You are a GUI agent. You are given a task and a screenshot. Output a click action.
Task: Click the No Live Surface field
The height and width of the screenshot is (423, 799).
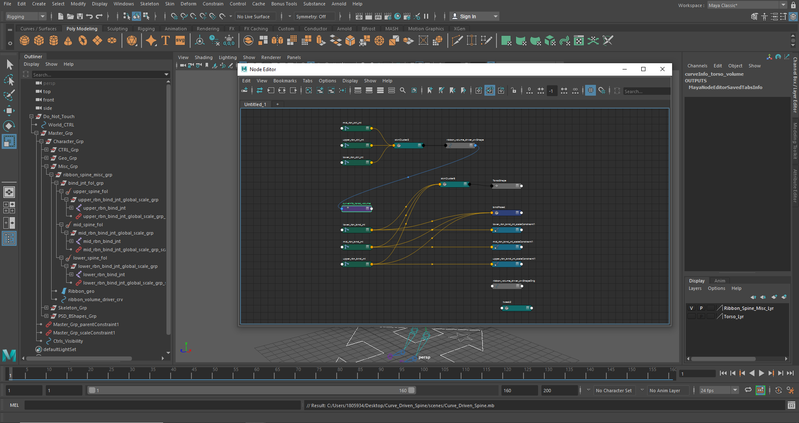tap(256, 17)
